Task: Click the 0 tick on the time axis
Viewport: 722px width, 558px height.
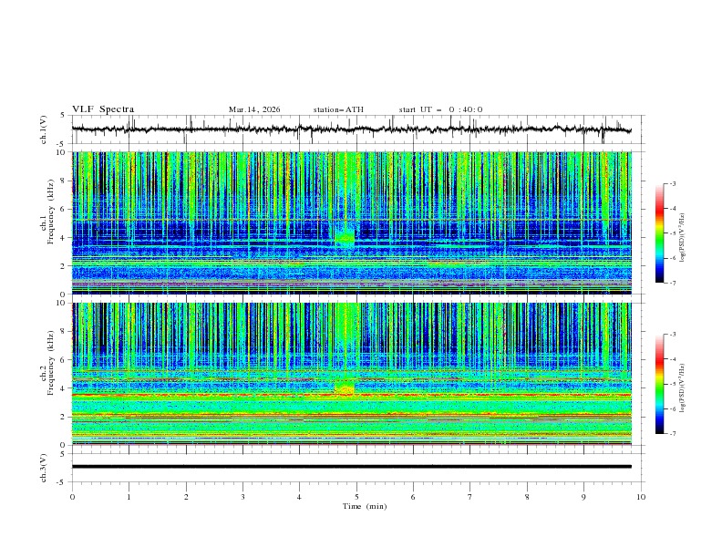Action: [x=73, y=497]
